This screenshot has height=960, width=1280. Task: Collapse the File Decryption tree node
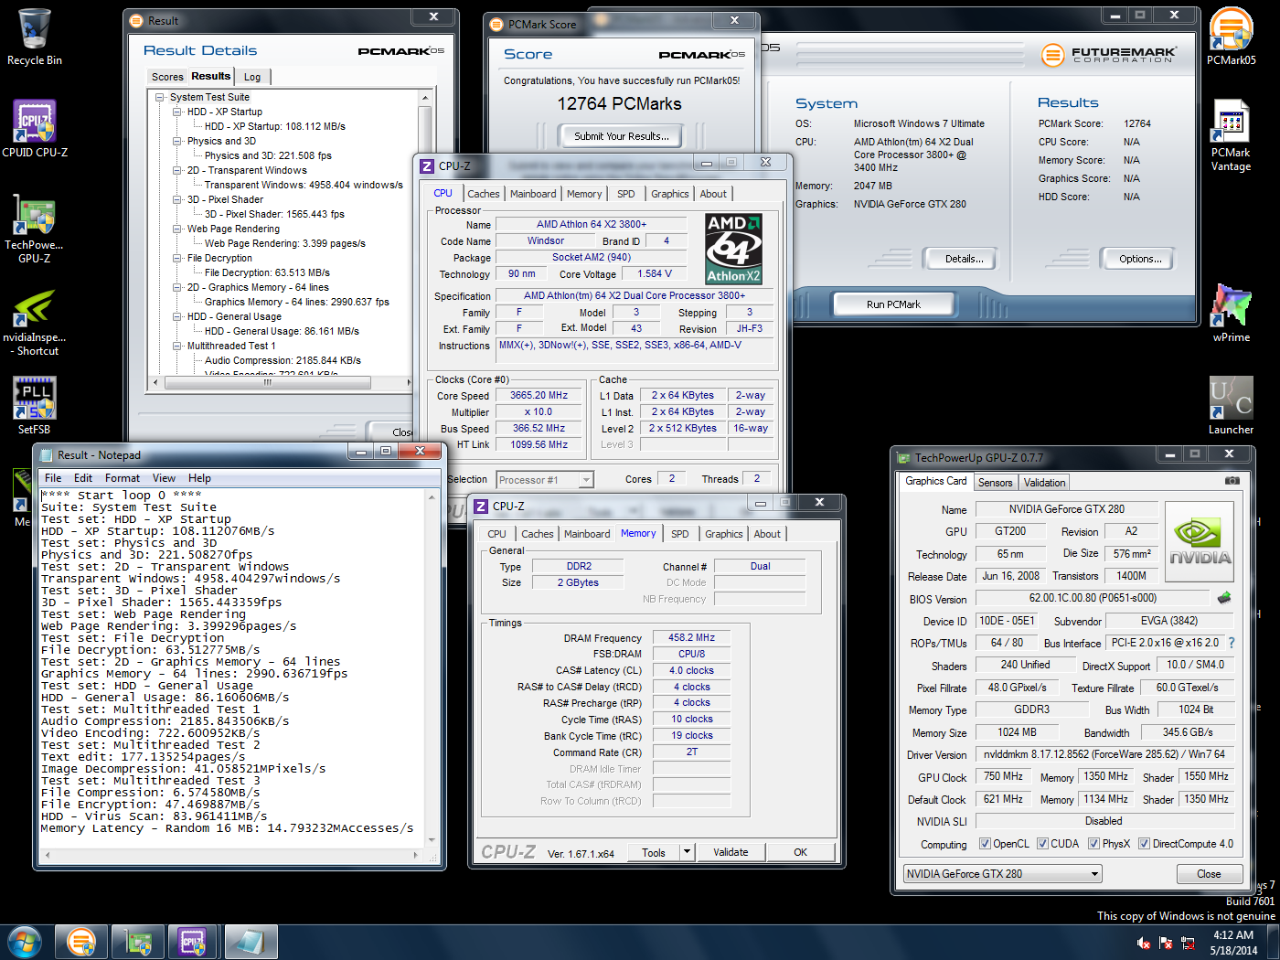point(177,258)
